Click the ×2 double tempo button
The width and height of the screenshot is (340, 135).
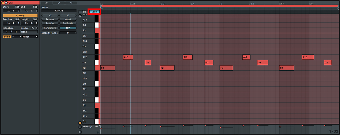68,15
